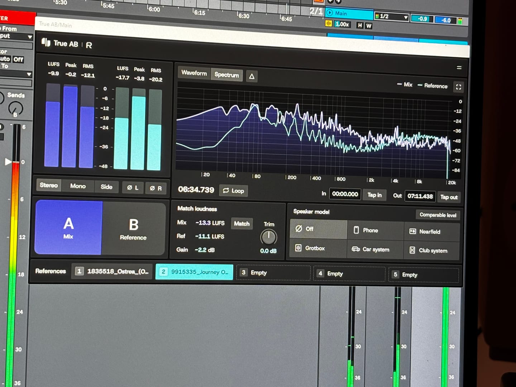The width and height of the screenshot is (516, 387).
Task: Open the True AB hamburger menu
Action: coord(459,68)
